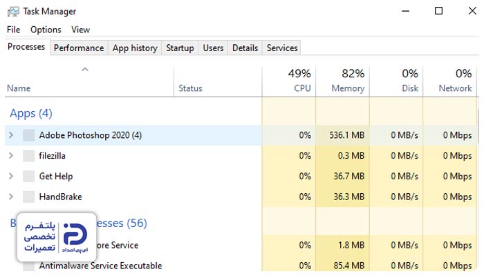Expand the Adobe Photoshop 2020 process group
Image resolution: width=484 pixels, height=276 pixels.
coord(11,135)
